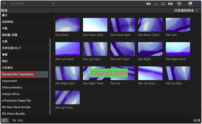Open timecode dropdown chevron at top left
Screen dimensions: 202x124
click(4, 3)
